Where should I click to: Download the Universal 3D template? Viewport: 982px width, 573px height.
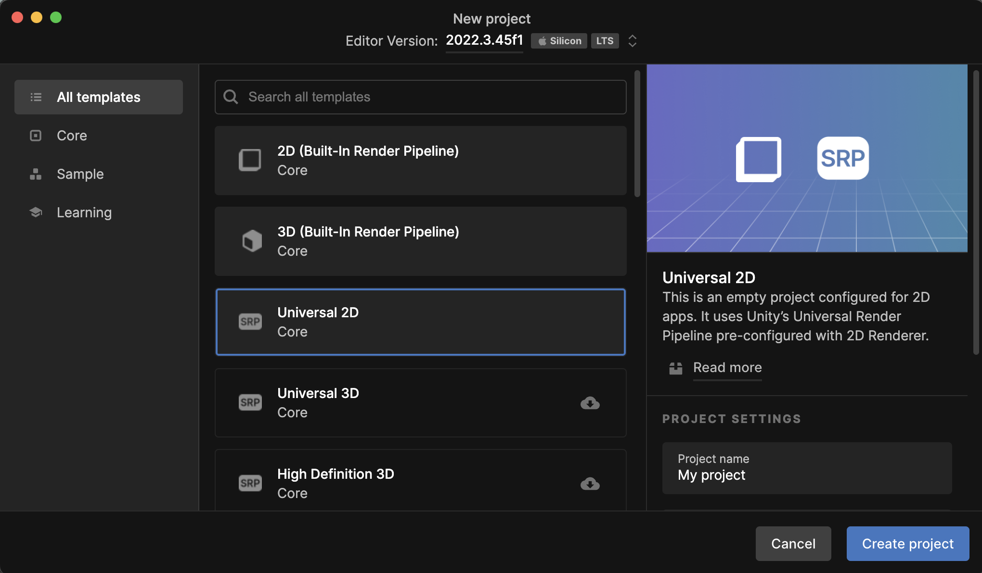click(x=590, y=403)
